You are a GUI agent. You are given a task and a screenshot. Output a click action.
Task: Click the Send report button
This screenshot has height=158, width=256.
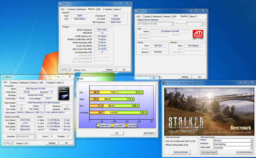[149, 133]
